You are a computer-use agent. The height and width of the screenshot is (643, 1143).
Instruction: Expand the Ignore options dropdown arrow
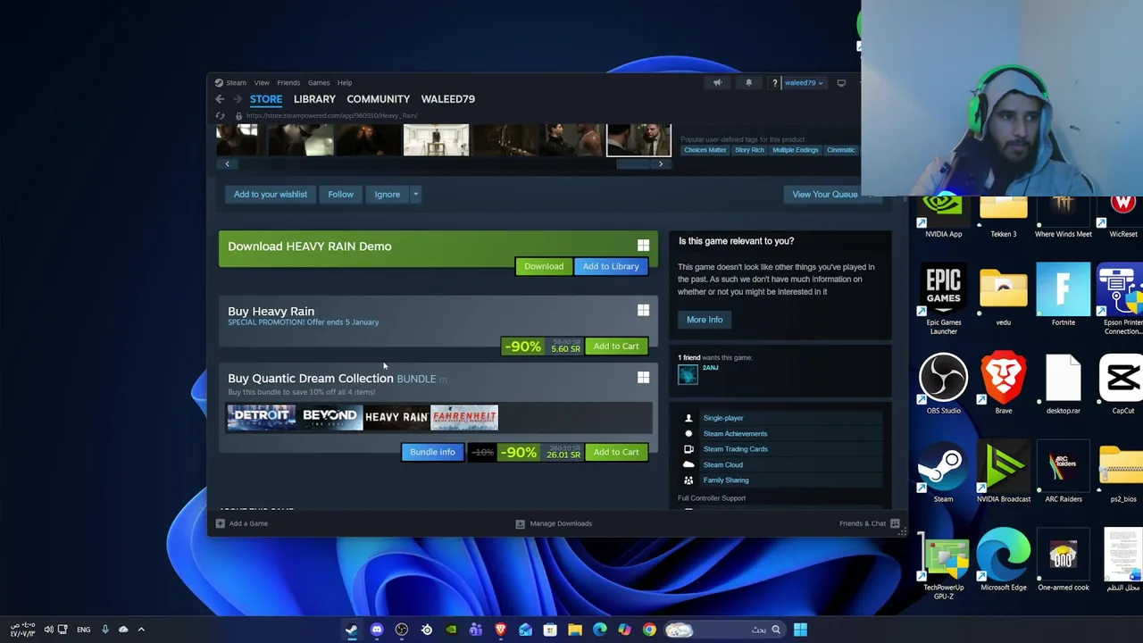point(415,194)
